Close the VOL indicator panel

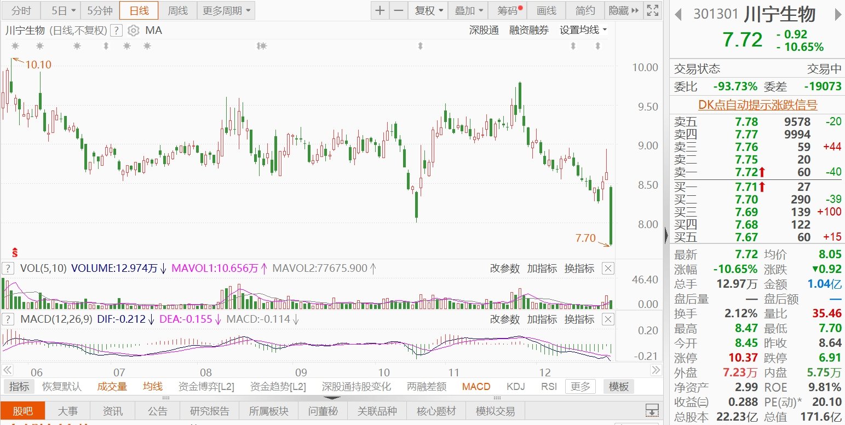pos(608,269)
